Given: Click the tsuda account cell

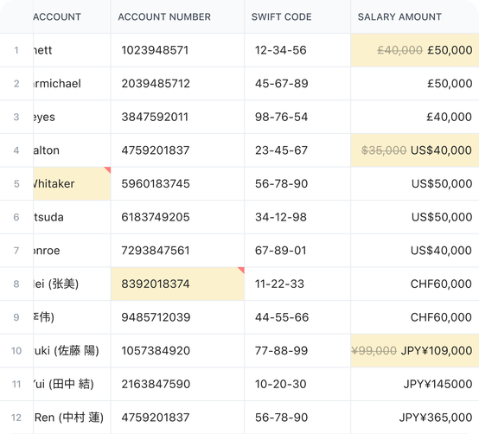Looking at the screenshot, I should point(72,217).
